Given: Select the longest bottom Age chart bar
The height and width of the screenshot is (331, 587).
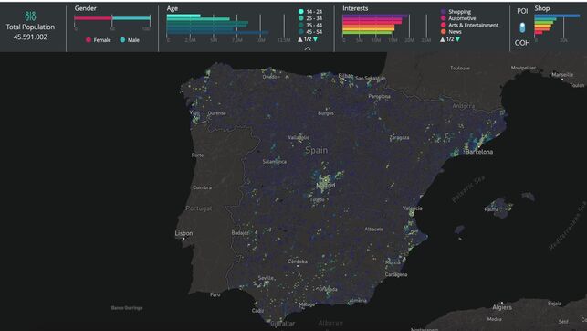Looking at the screenshot, I should (x=217, y=33).
